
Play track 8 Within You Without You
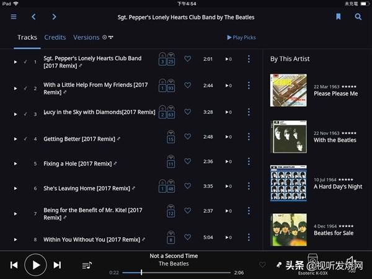[x=15, y=239]
